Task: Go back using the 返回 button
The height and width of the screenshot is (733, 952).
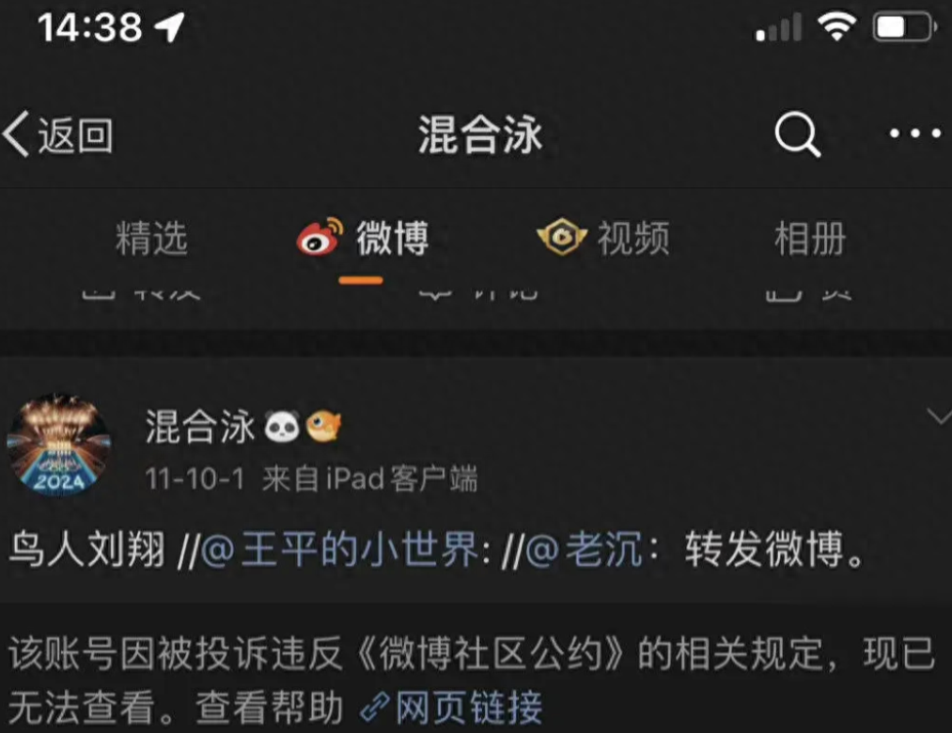Action: (57, 134)
